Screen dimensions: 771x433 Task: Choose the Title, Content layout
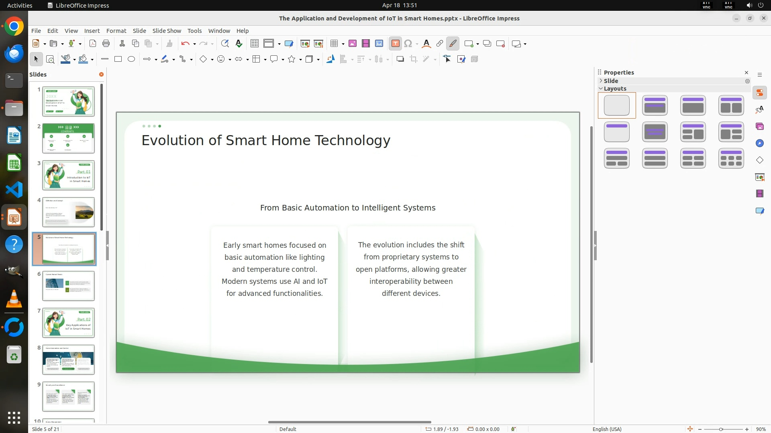(693, 105)
